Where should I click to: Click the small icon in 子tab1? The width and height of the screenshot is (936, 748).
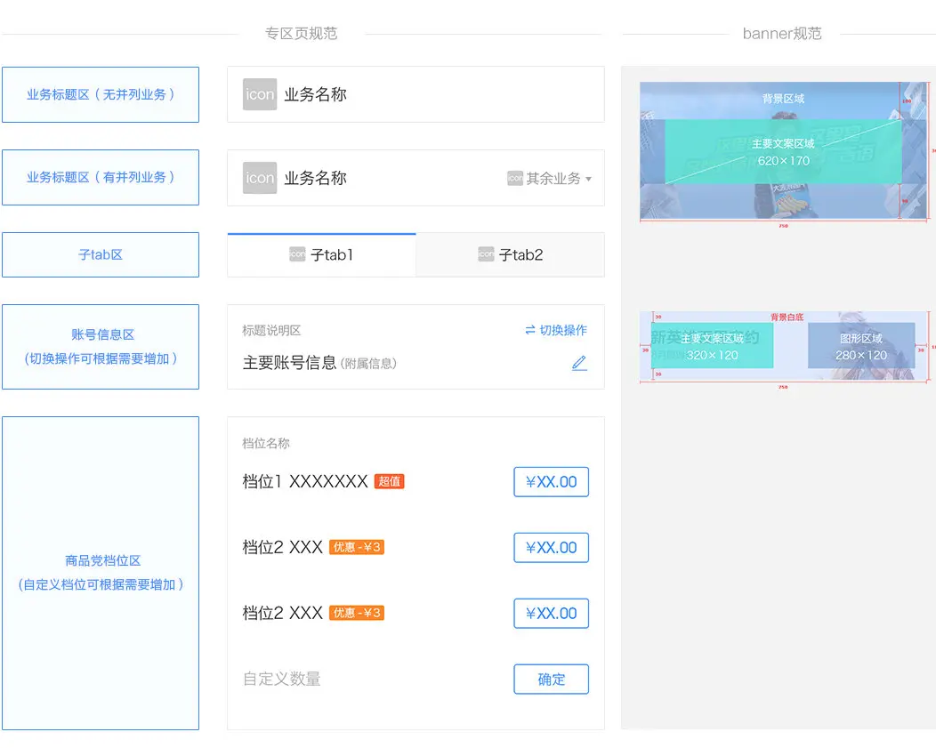pyautogui.click(x=297, y=254)
